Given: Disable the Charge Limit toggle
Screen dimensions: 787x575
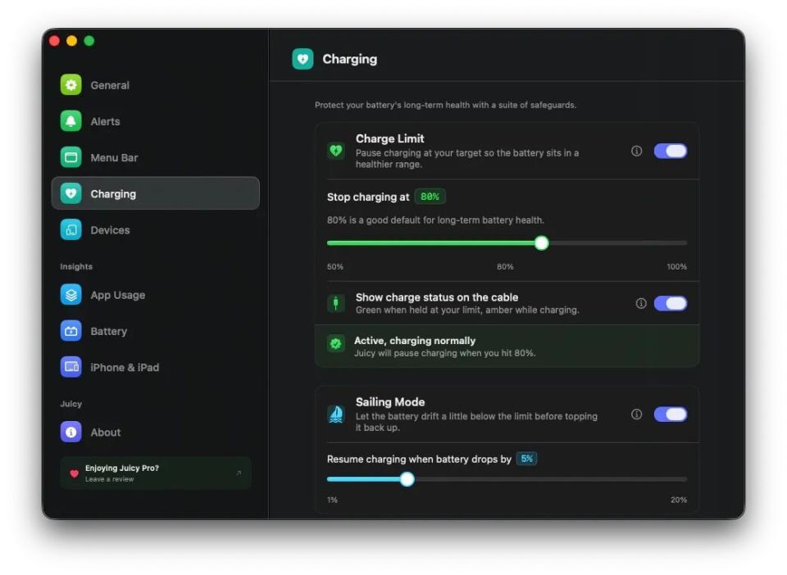Looking at the screenshot, I should coord(670,151).
